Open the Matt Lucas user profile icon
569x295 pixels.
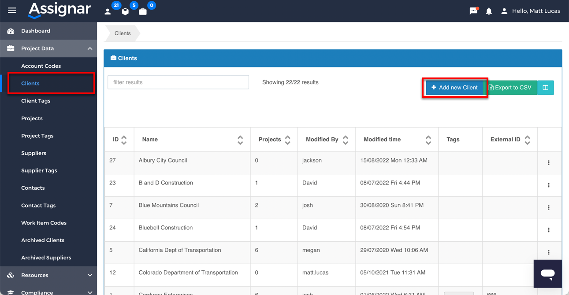pos(504,11)
